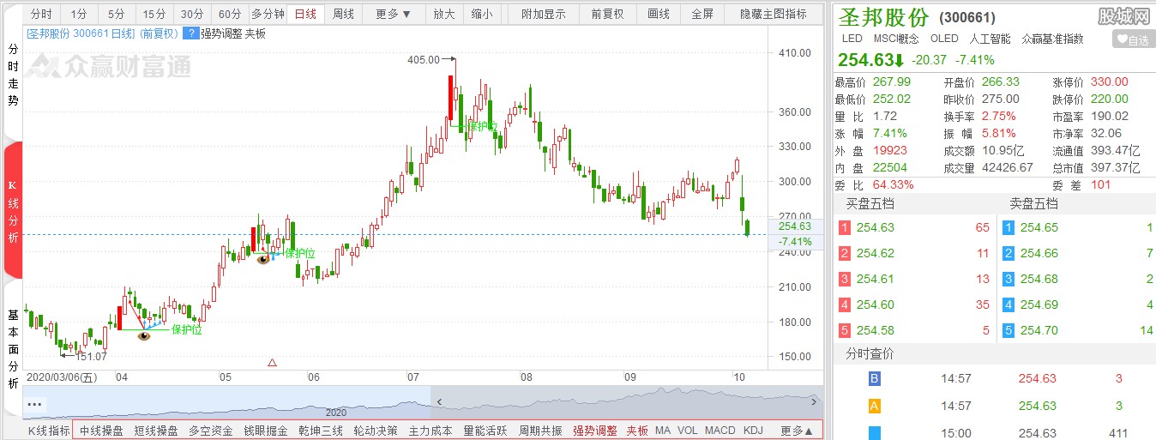
Task: Click the 圣邦股份 300661 日线 chart title
Action: pyautogui.click(x=102, y=33)
